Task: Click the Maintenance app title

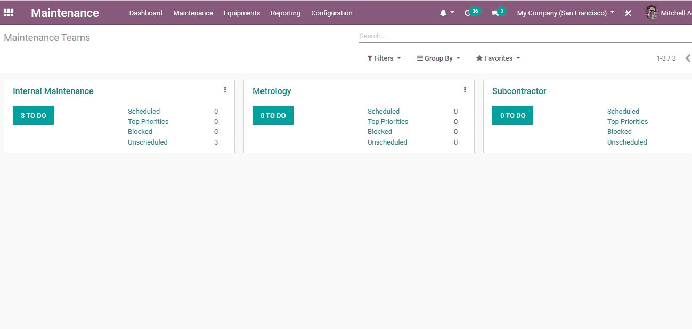Action: click(65, 13)
